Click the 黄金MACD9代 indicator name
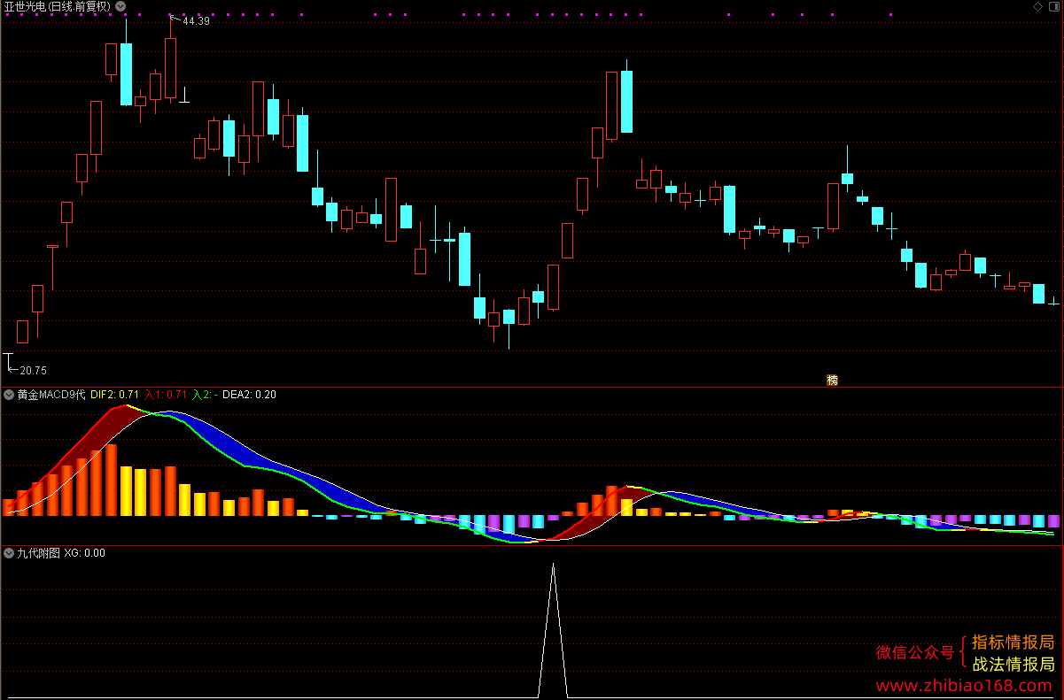The height and width of the screenshot is (700, 1064). (x=51, y=395)
